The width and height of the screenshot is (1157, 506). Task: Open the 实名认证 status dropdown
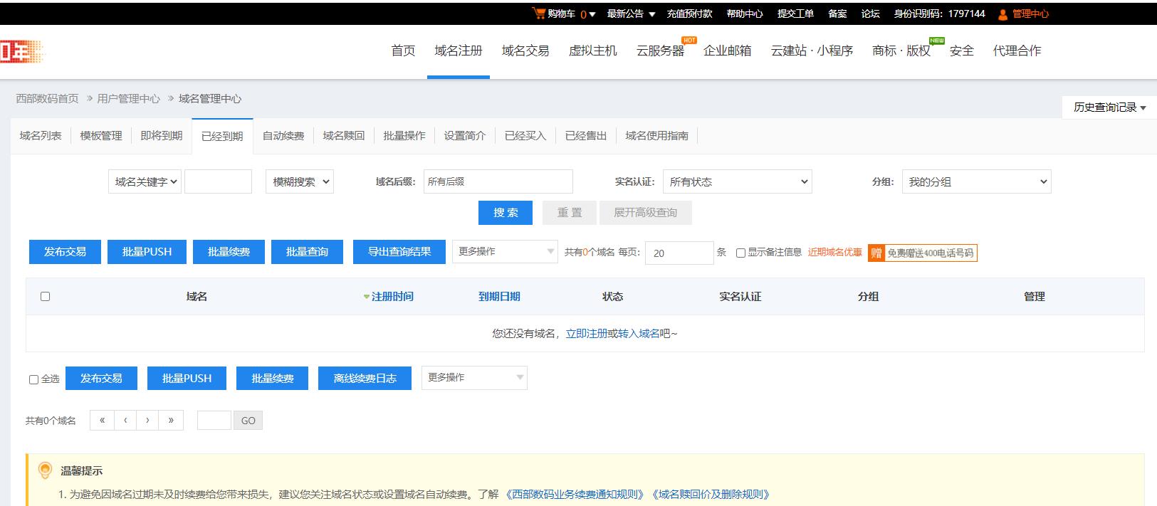click(737, 181)
